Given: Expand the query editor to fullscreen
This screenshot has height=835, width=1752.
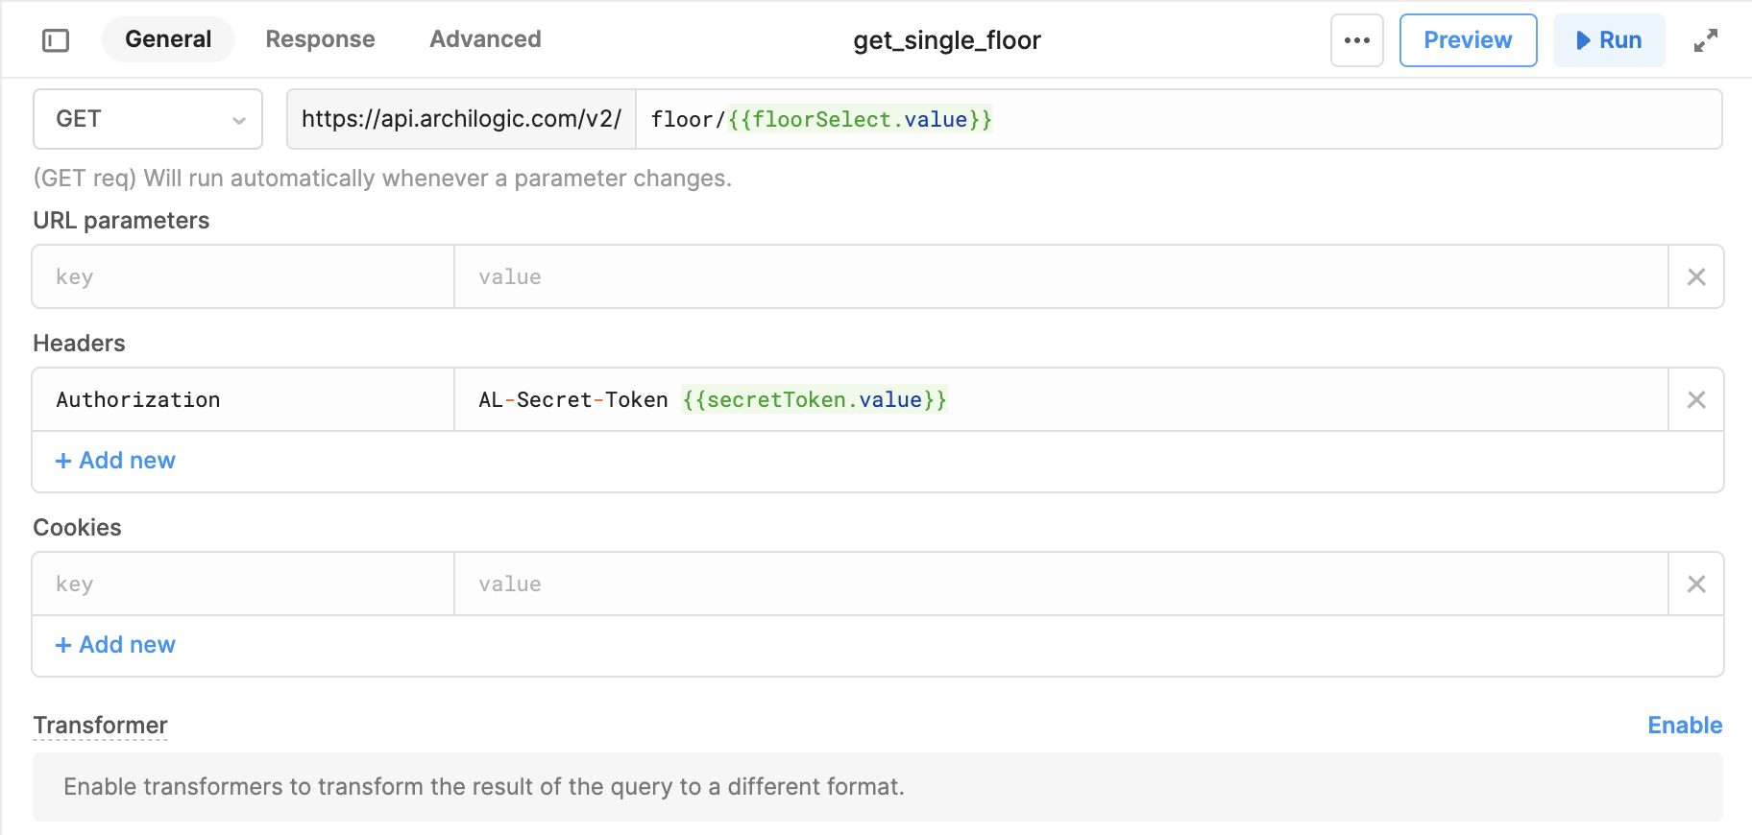Looking at the screenshot, I should point(1705,40).
